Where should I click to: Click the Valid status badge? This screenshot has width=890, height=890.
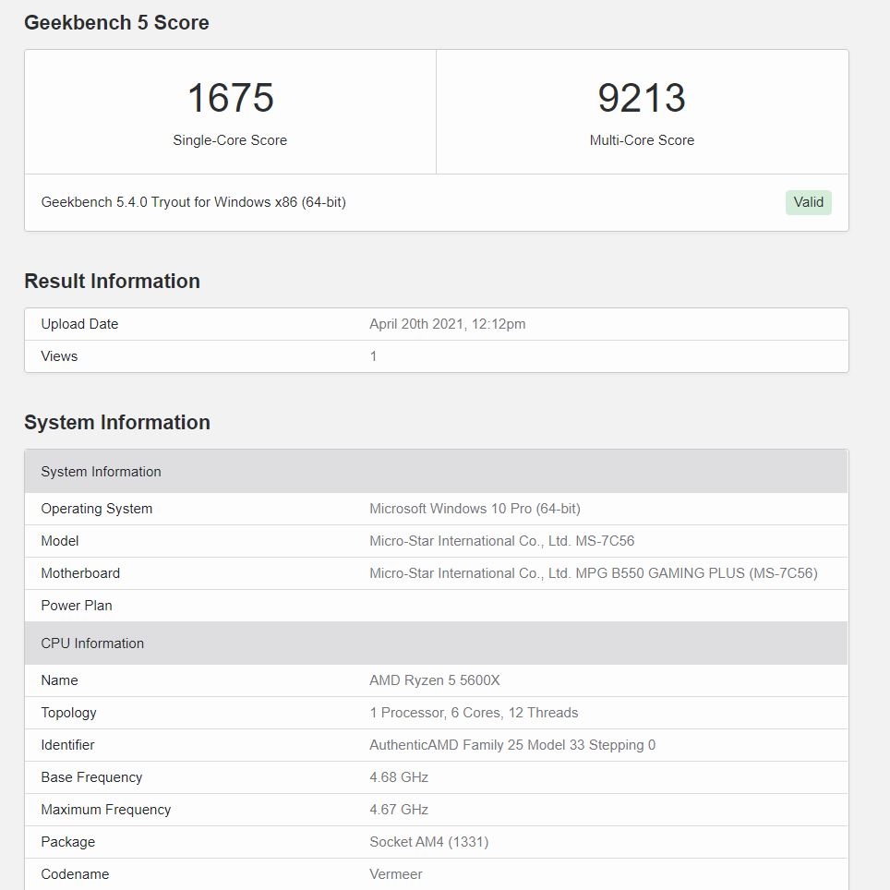coord(808,202)
